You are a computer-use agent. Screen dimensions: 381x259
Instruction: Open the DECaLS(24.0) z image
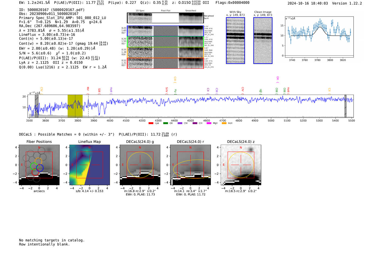[x=241, y=165]
